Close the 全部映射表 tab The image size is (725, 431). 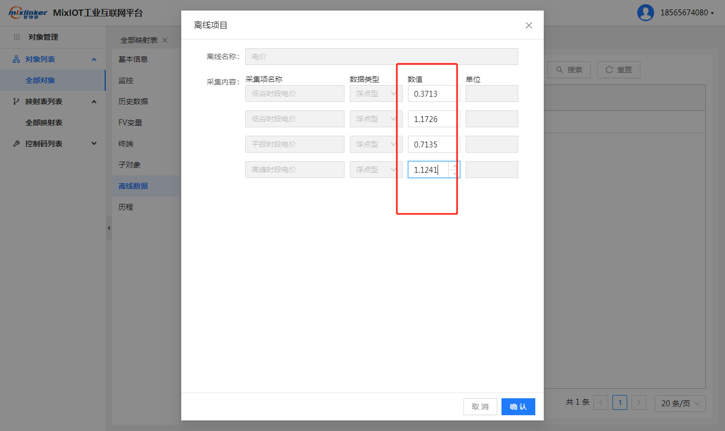[x=165, y=40]
